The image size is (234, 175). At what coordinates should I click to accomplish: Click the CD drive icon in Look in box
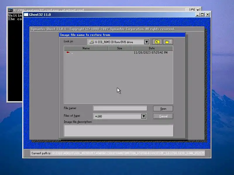point(91,42)
